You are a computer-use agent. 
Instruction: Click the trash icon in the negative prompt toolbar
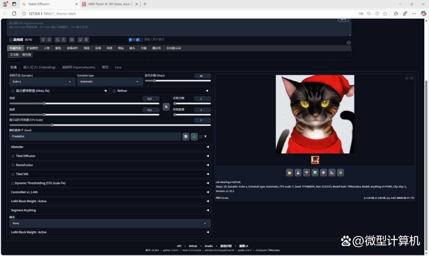click(x=87, y=40)
